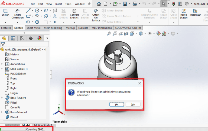Expand the Solid Bodies(1) node
The height and width of the screenshot is (131, 208).
point(2,69)
